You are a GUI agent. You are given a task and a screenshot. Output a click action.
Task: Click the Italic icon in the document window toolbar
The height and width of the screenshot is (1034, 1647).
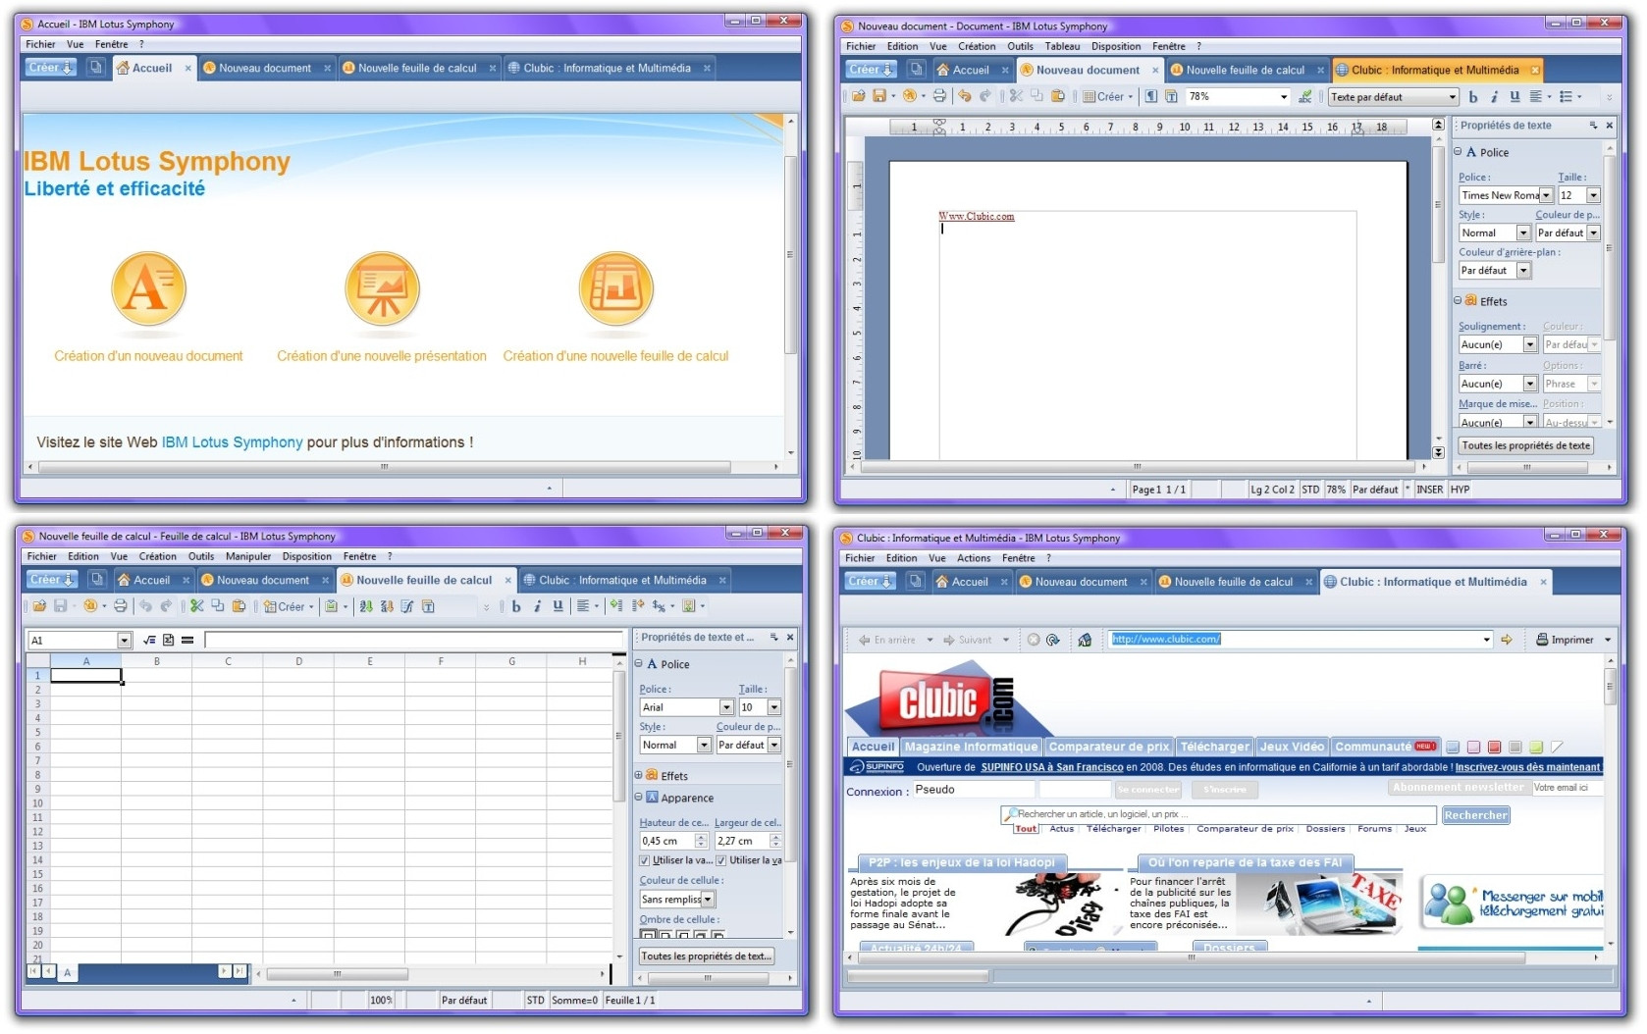coord(1494,96)
